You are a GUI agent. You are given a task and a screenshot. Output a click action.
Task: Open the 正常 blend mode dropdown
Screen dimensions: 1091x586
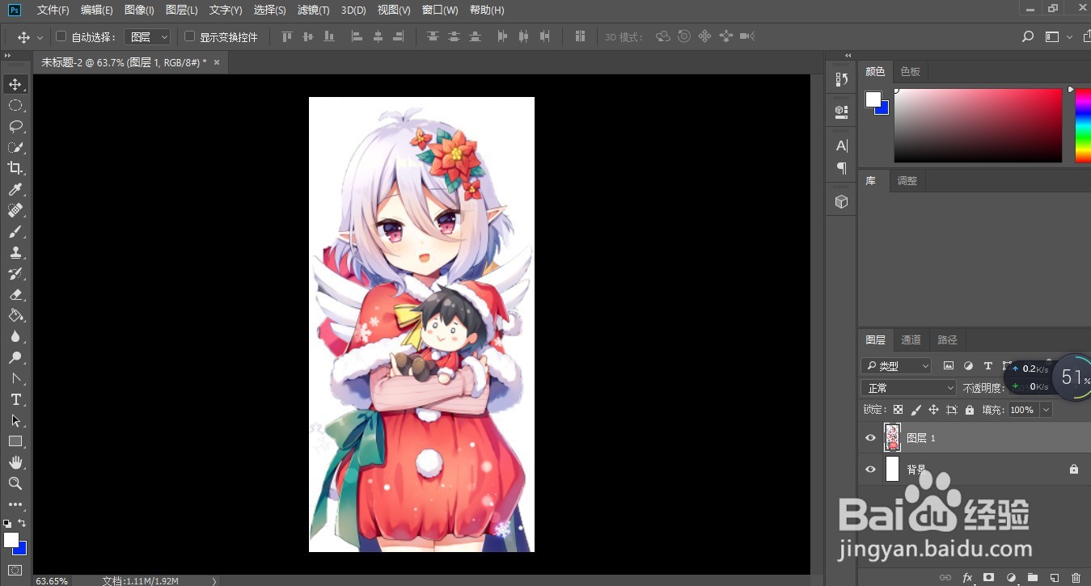[x=909, y=388]
